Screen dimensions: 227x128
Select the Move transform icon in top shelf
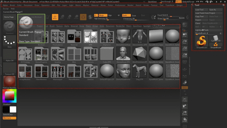click(x=62, y=17)
